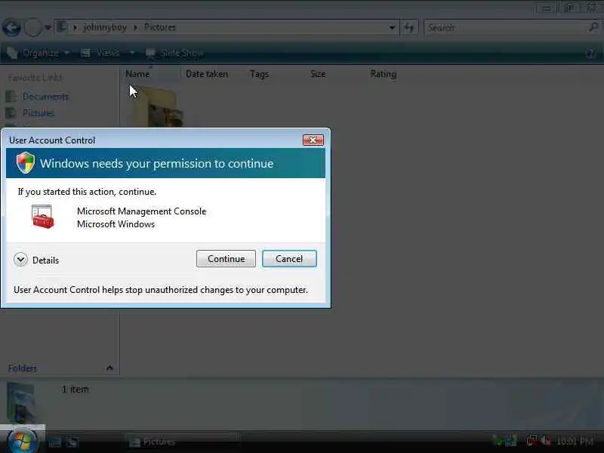Click the Switch Between Windows quick launch icon
Viewport: 604px width, 453px height.
click(x=72, y=442)
